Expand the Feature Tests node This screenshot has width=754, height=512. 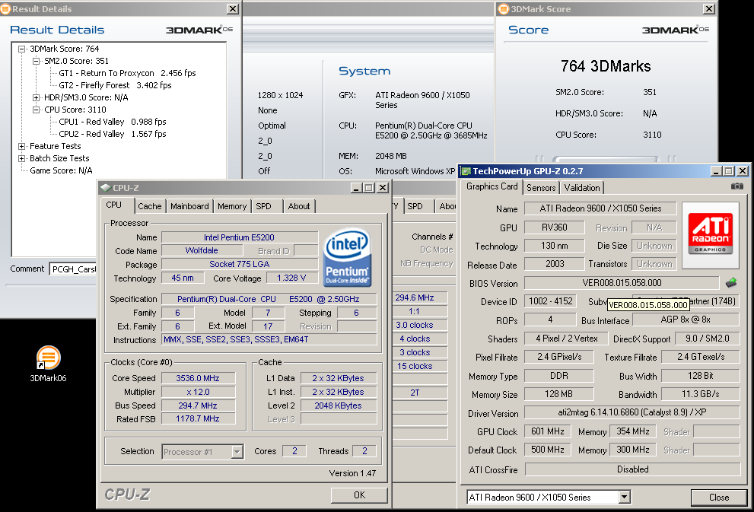click(x=21, y=146)
